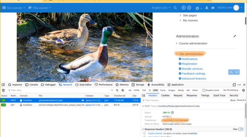Open the Response tab
This screenshot has width=247, height=137.
tap(191, 95)
